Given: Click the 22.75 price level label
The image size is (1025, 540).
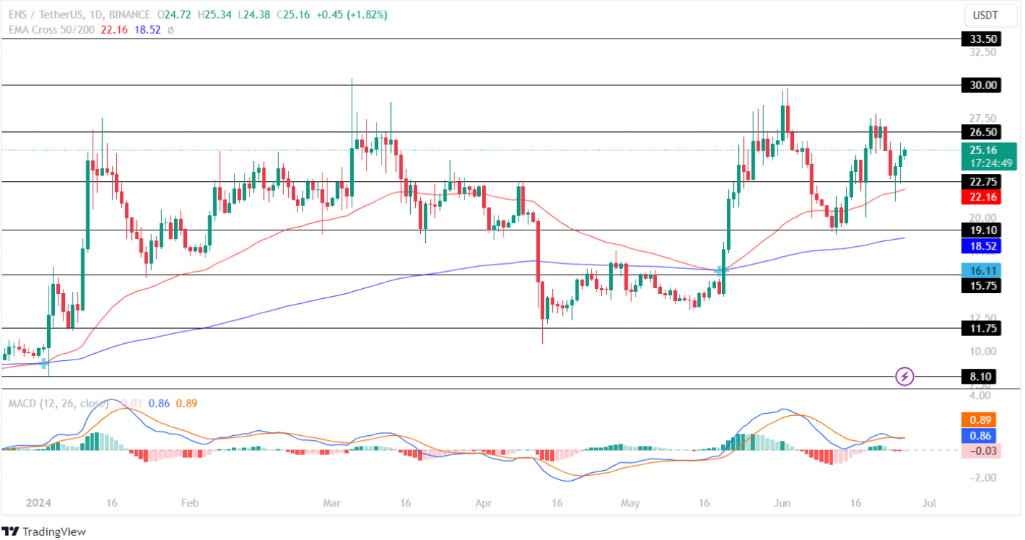Looking at the screenshot, I should 983,181.
